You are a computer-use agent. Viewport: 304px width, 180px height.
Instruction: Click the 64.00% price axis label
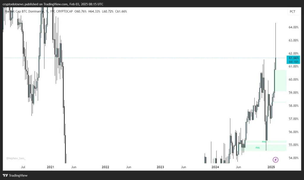click(x=293, y=27)
